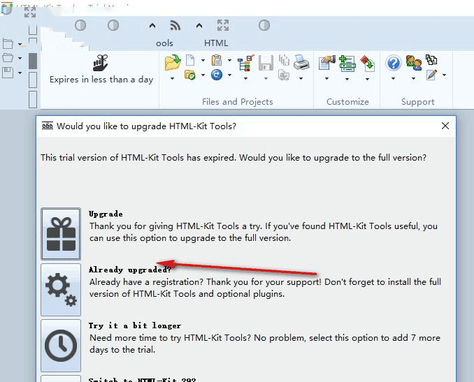Open Help with the blue question mark icon
Screen dimensions: 474x382
394,63
